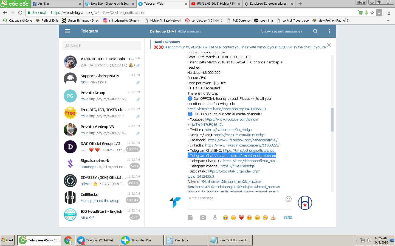Open the AIRDROP ICO + Hold Coin chat

click(102, 62)
